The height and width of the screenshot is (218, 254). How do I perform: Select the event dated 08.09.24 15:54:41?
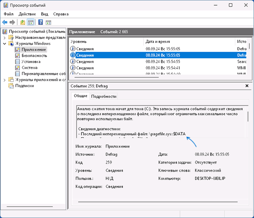pos(158,68)
